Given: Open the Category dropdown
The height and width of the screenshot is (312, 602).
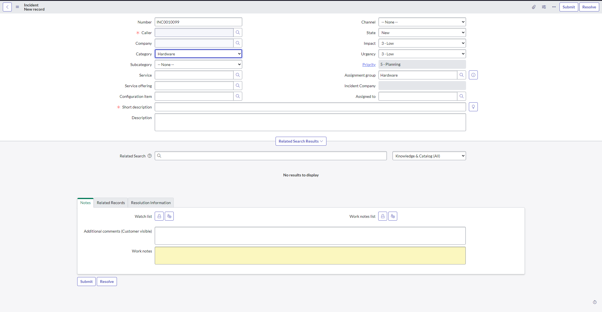Looking at the screenshot, I should click(198, 53).
